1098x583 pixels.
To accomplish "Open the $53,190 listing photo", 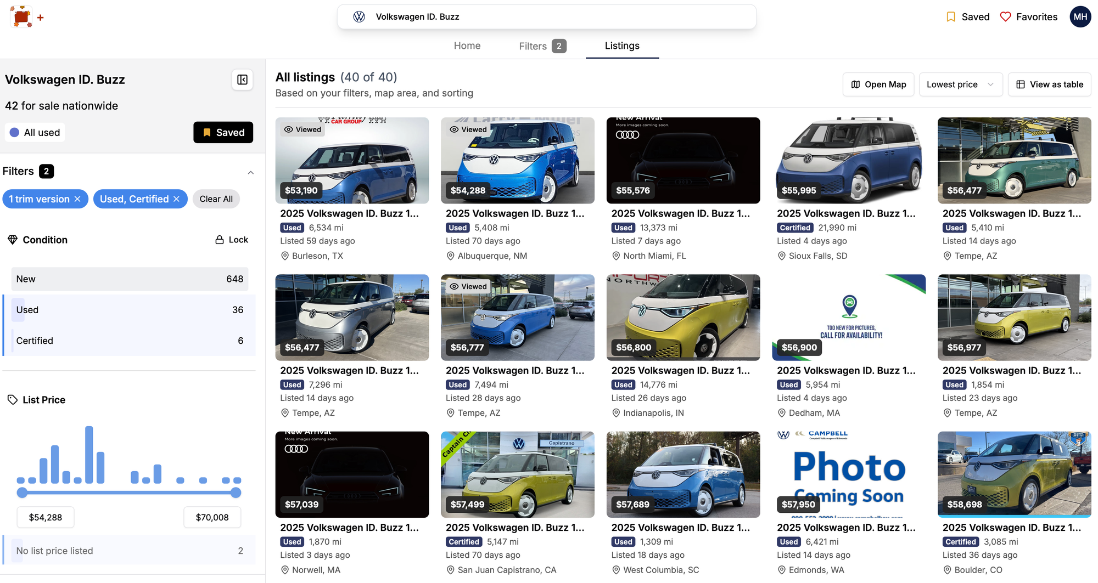I will [x=352, y=160].
